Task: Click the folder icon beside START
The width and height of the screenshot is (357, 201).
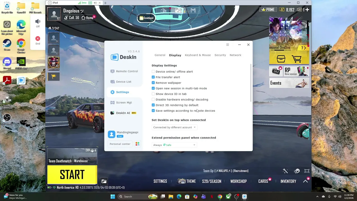Action: (x=104, y=181)
